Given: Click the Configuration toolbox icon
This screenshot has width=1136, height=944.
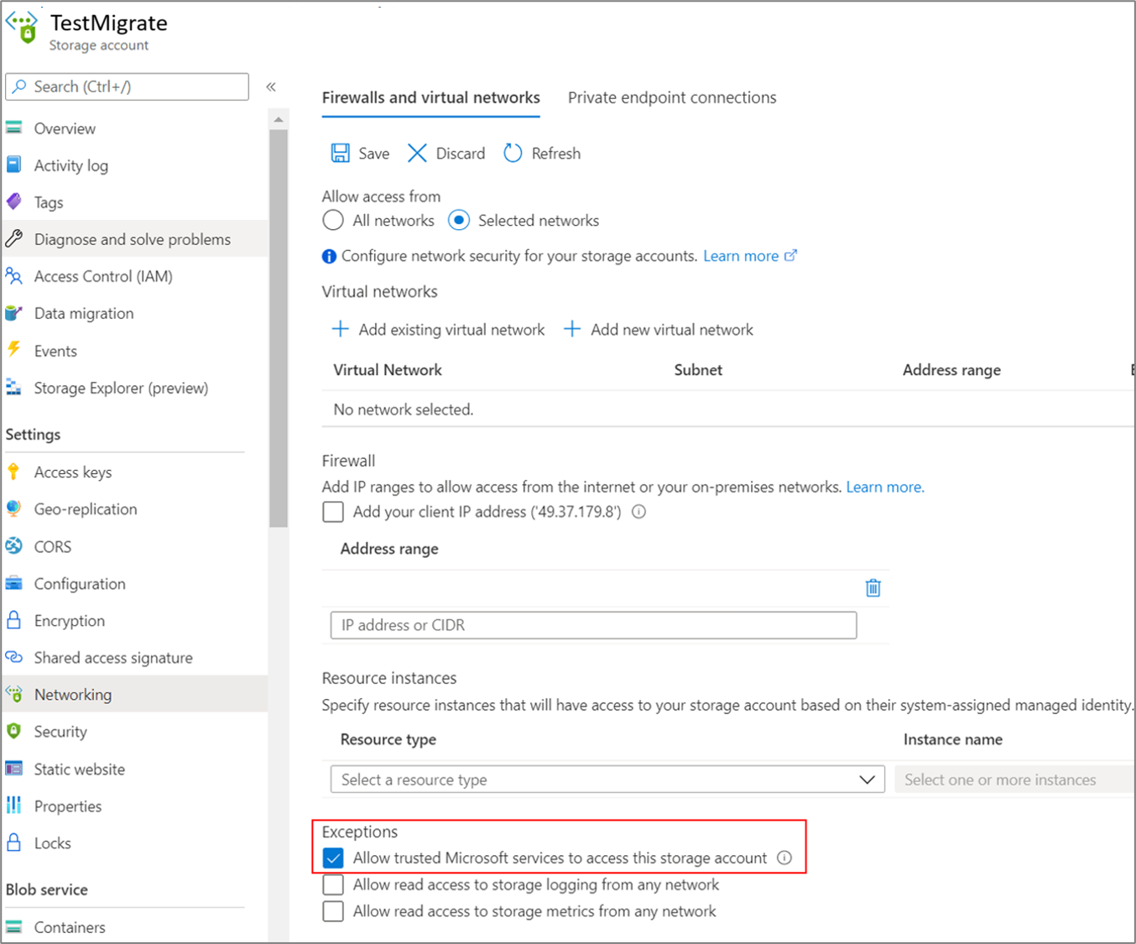Looking at the screenshot, I should (x=14, y=583).
